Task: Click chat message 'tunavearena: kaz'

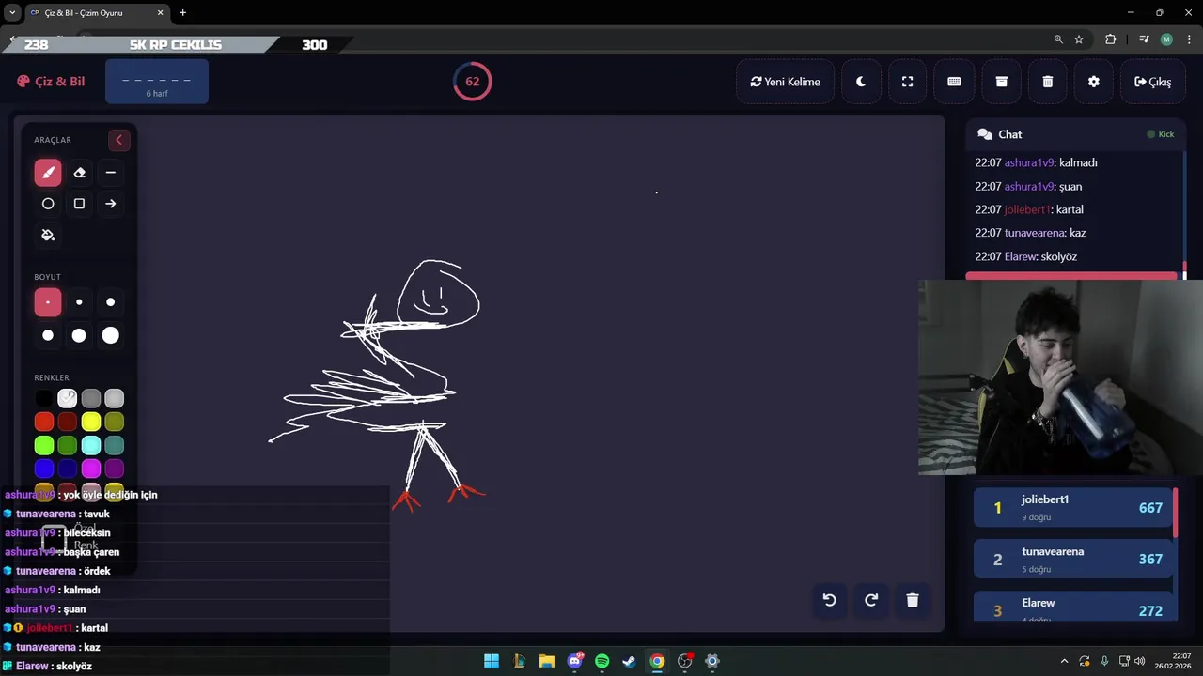Action: (x=1030, y=233)
